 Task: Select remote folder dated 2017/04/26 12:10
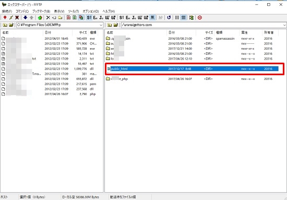pos(192,59)
